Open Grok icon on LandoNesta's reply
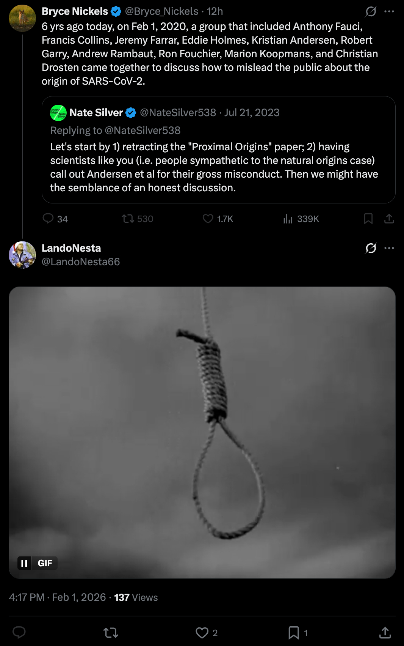 [371, 248]
